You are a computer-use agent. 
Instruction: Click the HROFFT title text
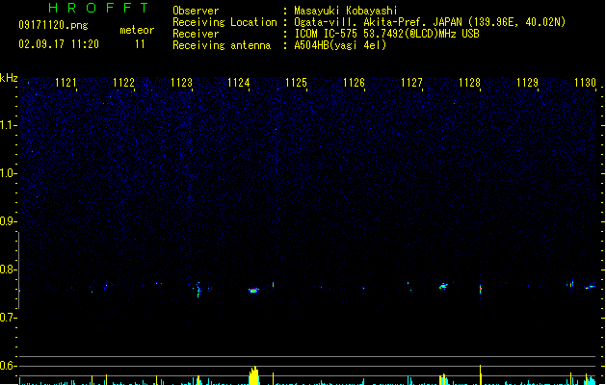99,8
